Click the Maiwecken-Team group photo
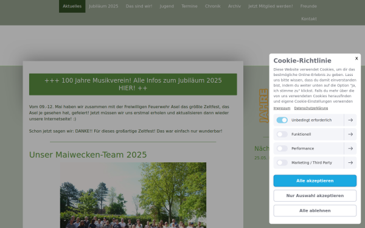The width and height of the screenshot is (365, 228). pyautogui.click(x=133, y=195)
